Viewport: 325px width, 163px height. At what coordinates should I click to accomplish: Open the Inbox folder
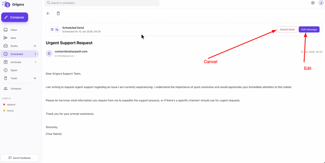point(19,30)
